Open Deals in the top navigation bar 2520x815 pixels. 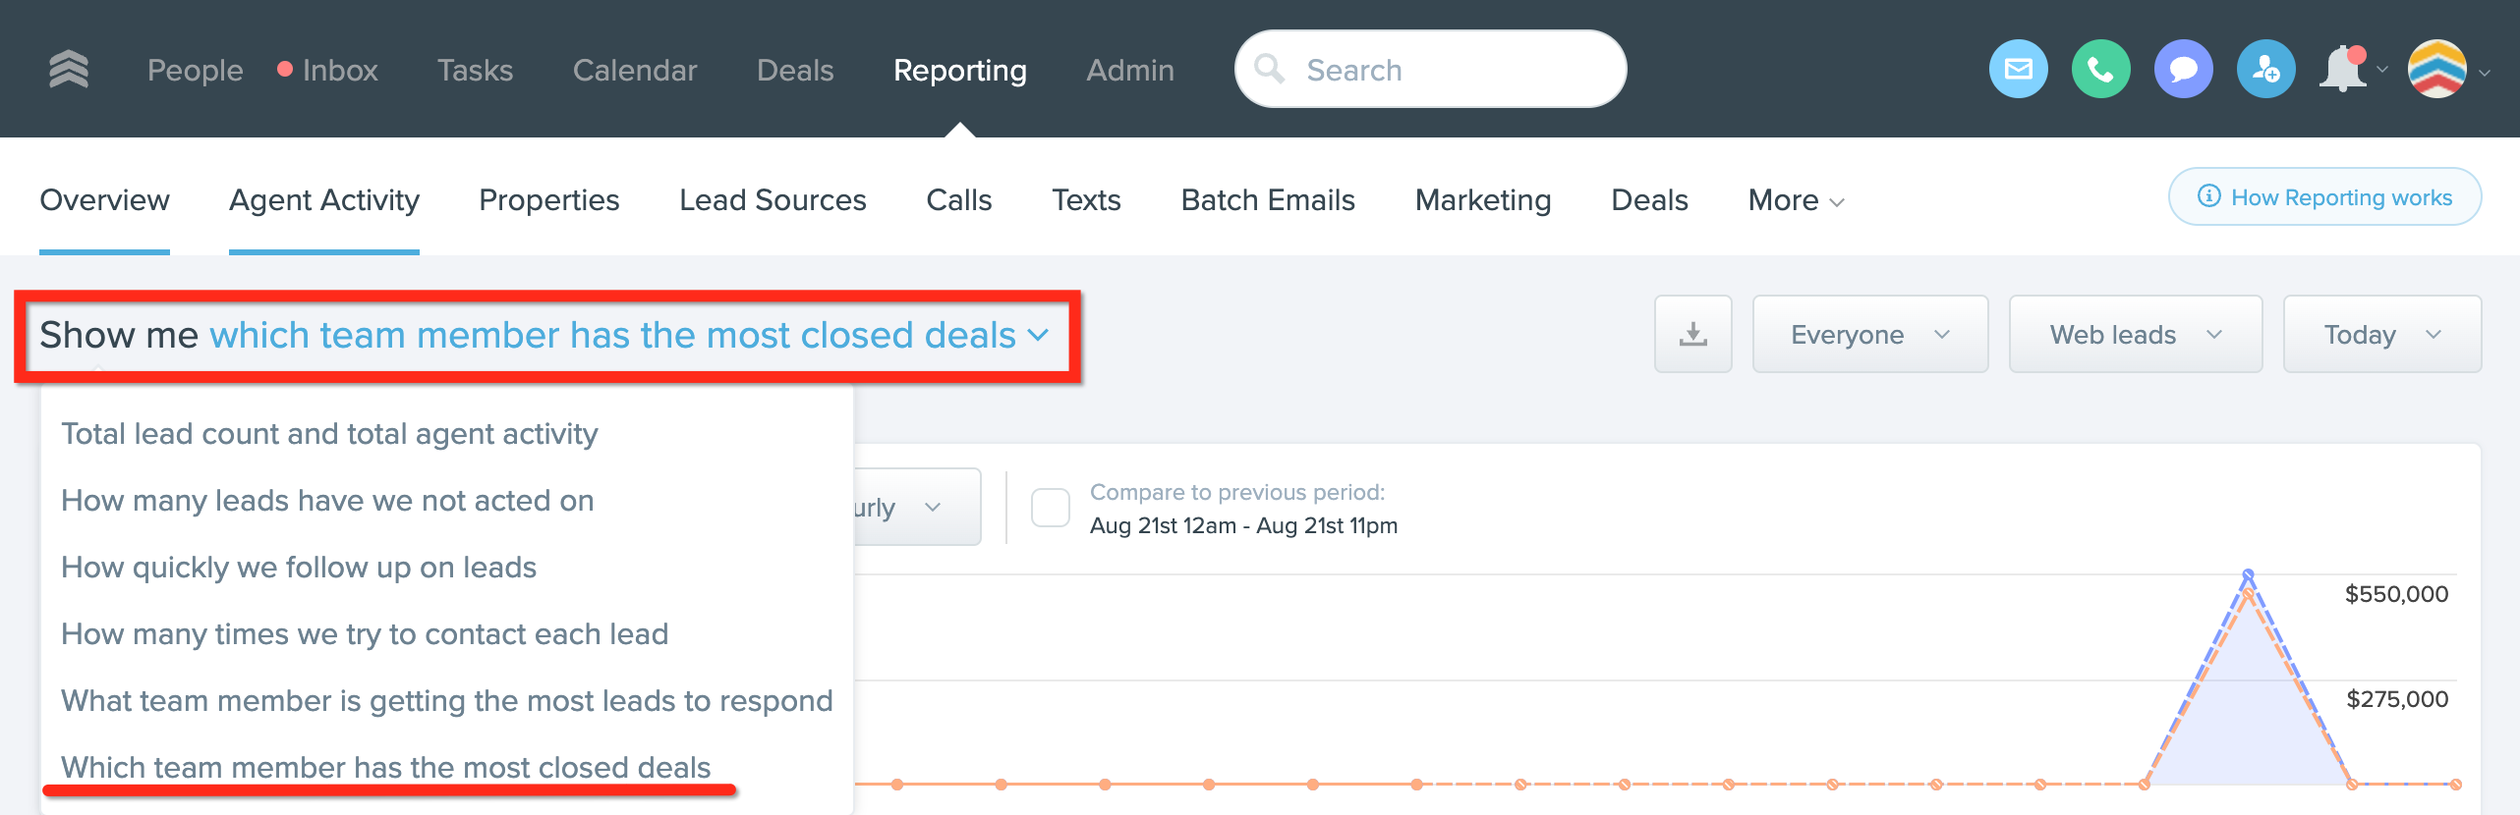[794, 70]
